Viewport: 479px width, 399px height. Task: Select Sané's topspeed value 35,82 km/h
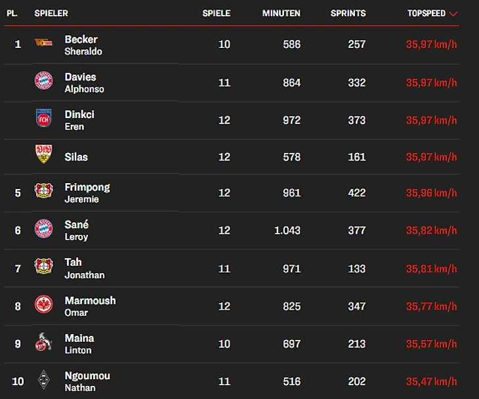click(431, 230)
